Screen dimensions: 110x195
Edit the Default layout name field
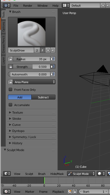[85, 5]
